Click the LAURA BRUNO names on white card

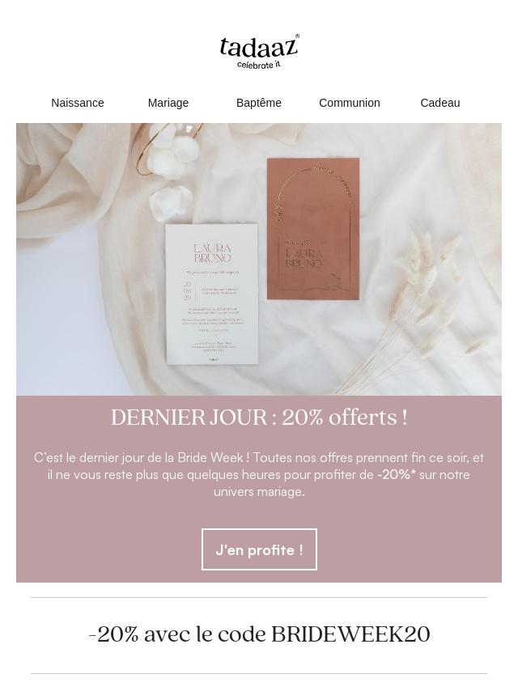coord(213,253)
